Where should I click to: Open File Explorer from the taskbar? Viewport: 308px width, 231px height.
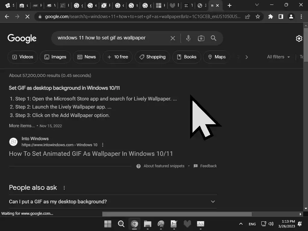pos(147,224)
